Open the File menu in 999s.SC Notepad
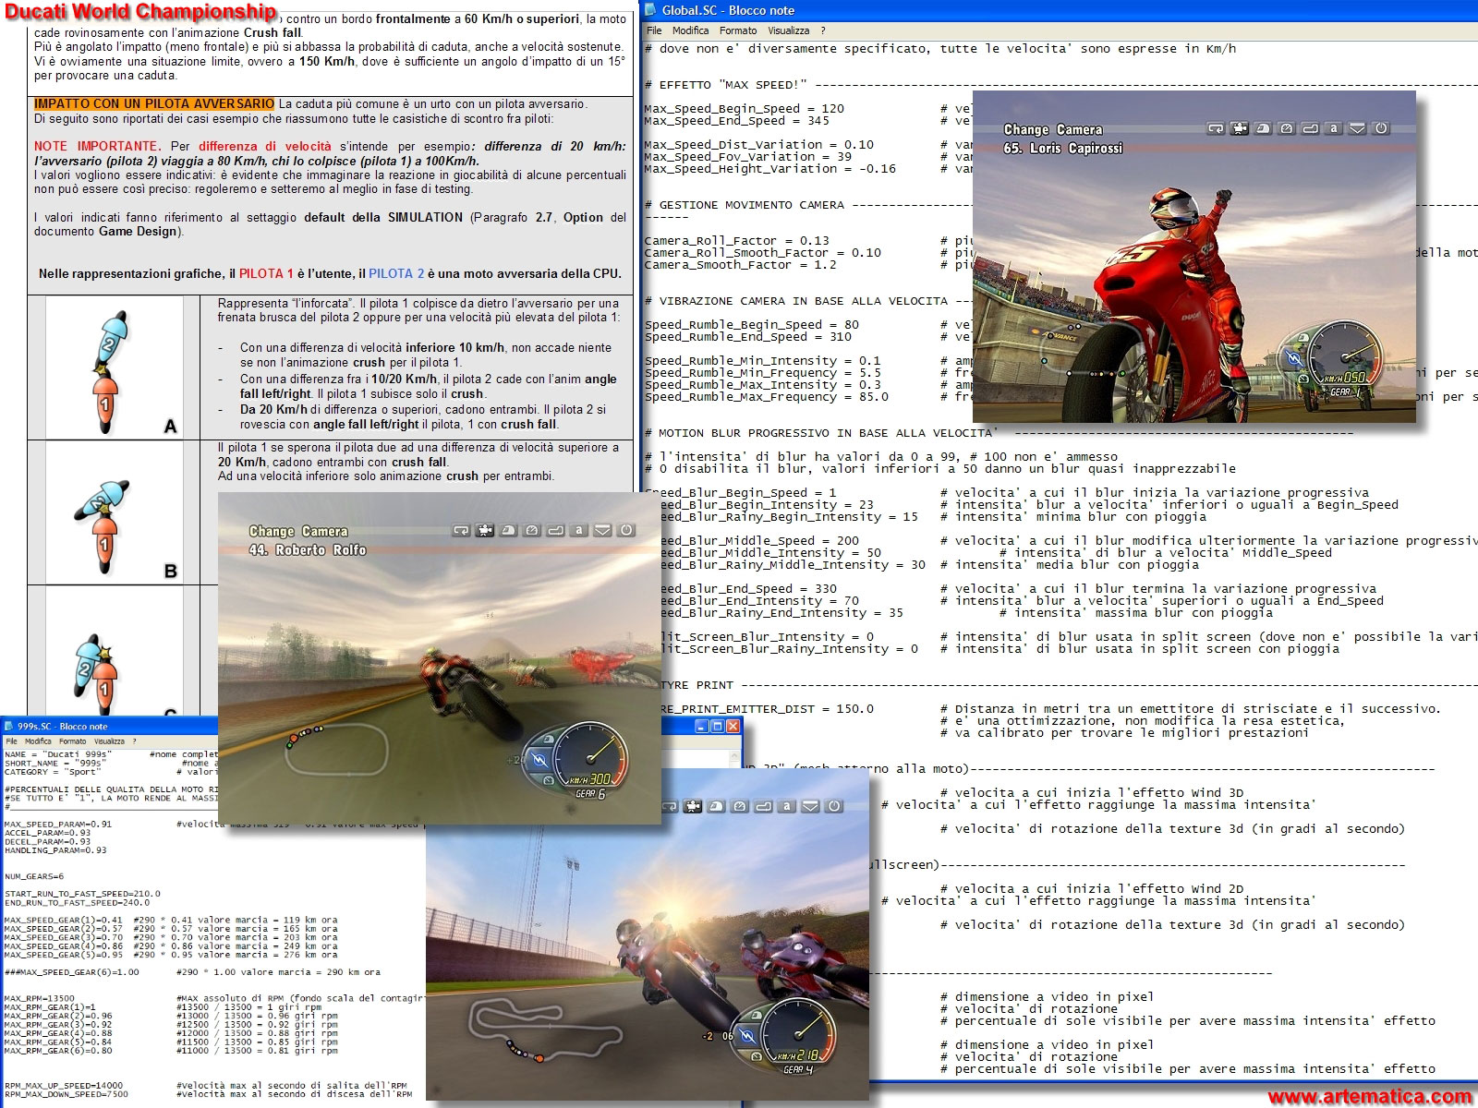This screenshot has width=1478, height=1108. (x=12, y=741)
